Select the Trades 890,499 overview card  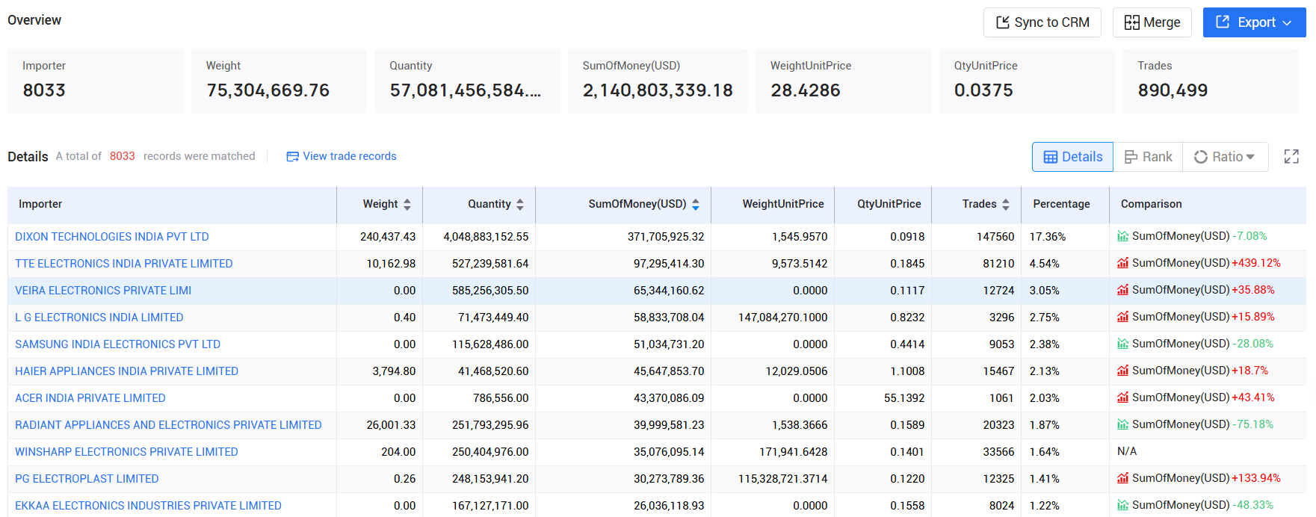pos(1211,81)
